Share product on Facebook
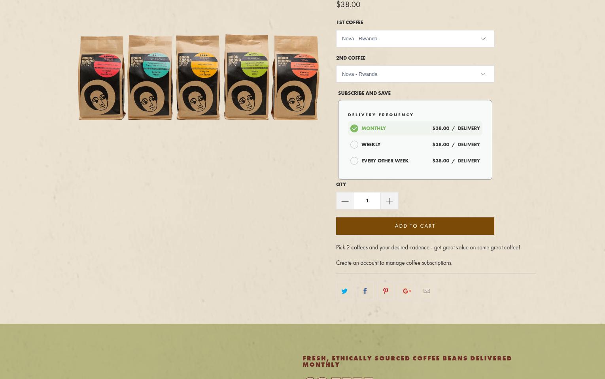Screen dimensions: 605x379 pos(365,291)
